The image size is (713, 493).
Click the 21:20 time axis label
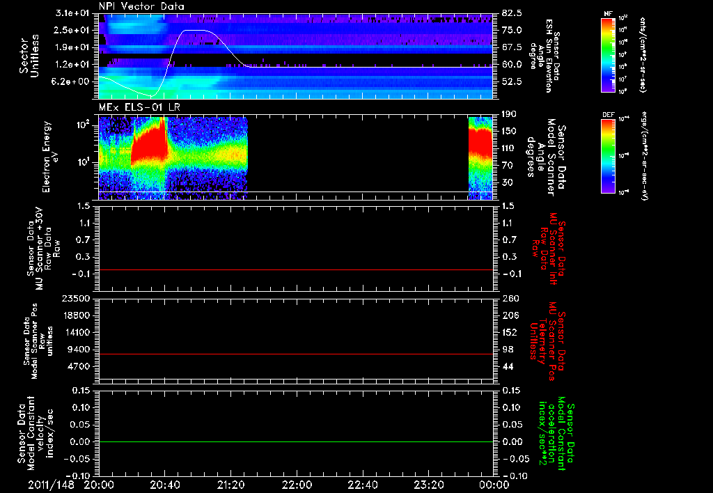coord(230,485)
